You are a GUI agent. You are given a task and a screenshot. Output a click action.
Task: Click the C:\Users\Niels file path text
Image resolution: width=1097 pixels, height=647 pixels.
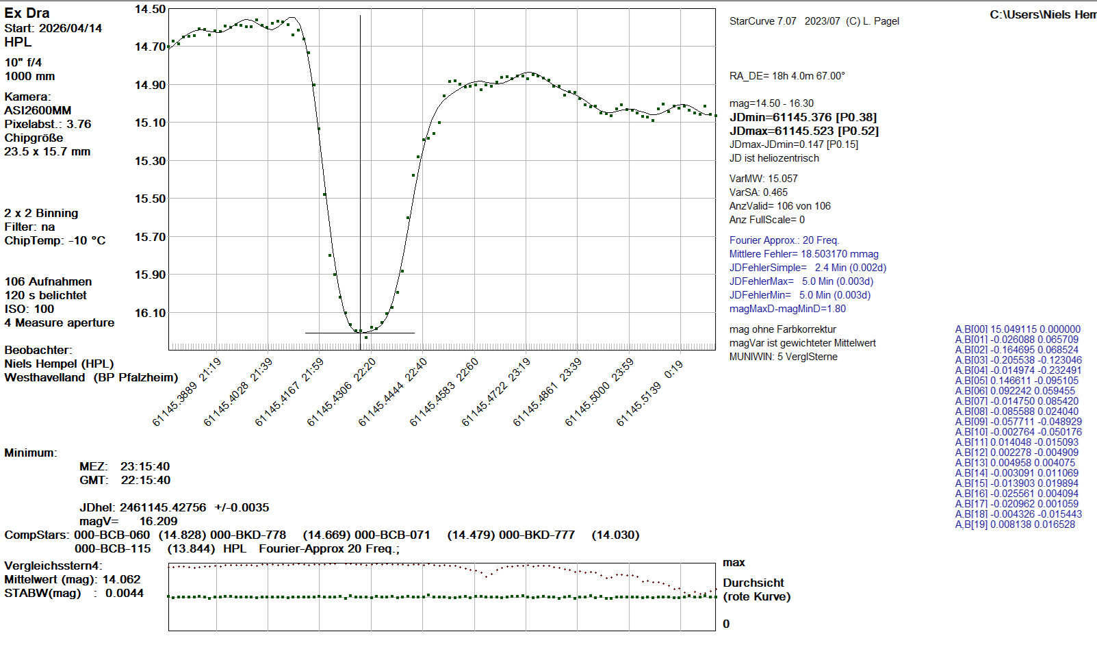(x=1042, y=14)
